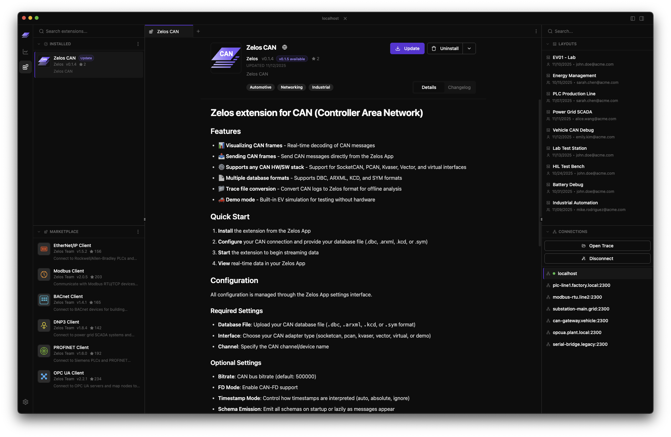Open the INSTALLED section overflow menu
This screenshot has height=437, width=671.
(138, 44)
